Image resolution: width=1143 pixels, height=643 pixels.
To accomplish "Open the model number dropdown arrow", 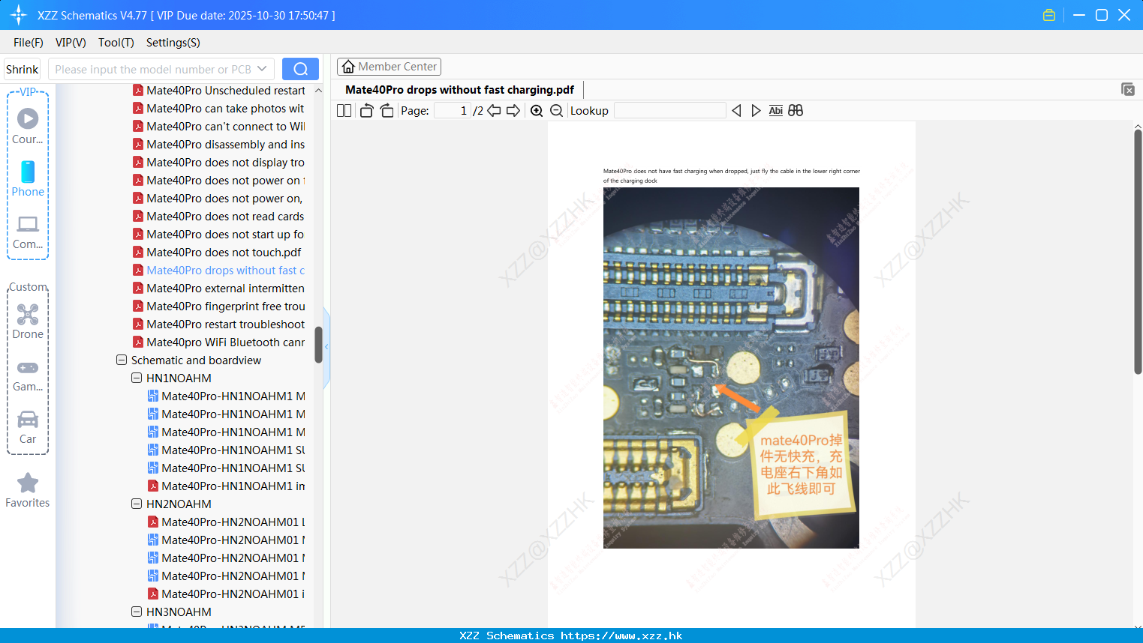I will coord(262,69).
